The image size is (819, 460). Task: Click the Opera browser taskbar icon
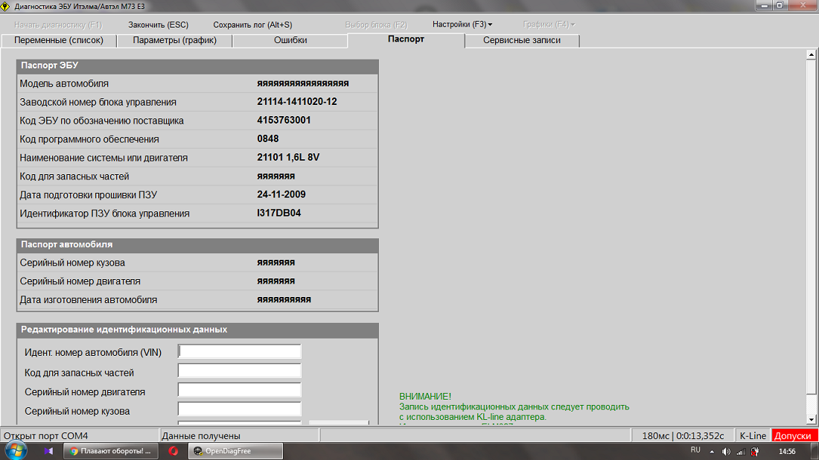(173, 451)
